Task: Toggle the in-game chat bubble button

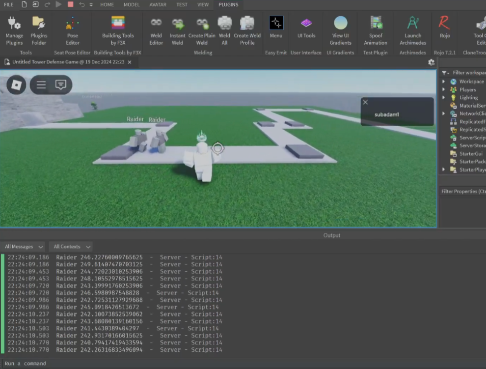Action: pyautogui.click(x=61, y=85)
